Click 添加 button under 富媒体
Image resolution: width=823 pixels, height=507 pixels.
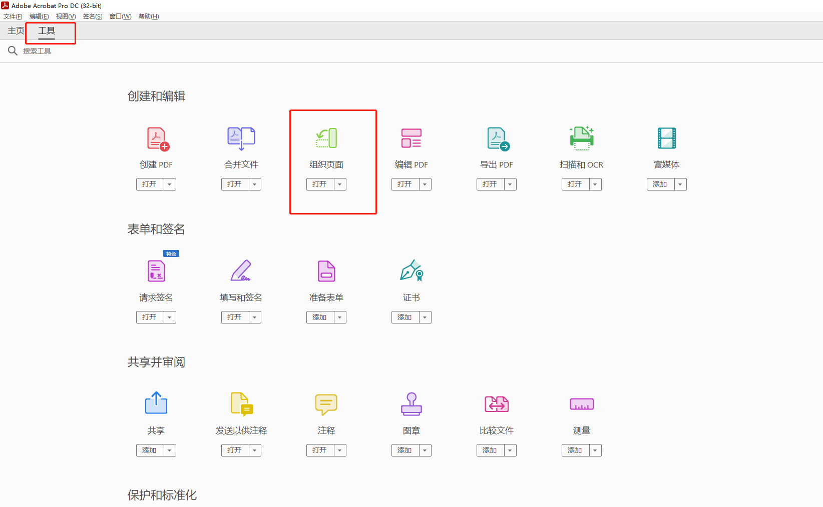[660, 184]
